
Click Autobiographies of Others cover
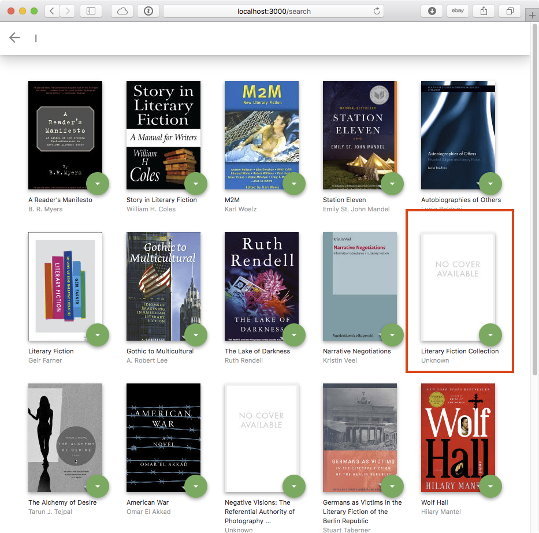(x=458, y=135)
